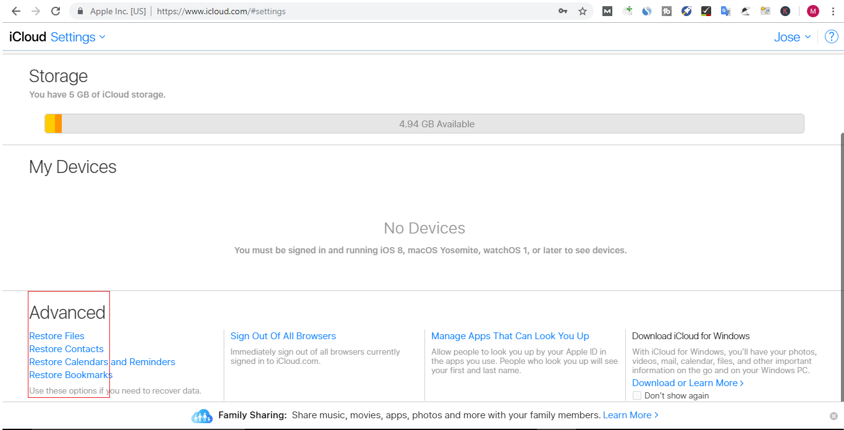Click the Advanced heading
The image size is (844, 430).
click(67, 313)
